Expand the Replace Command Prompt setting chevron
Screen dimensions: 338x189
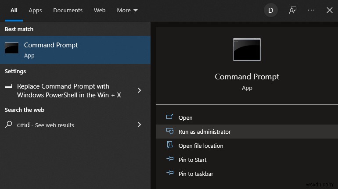(139, 90)
